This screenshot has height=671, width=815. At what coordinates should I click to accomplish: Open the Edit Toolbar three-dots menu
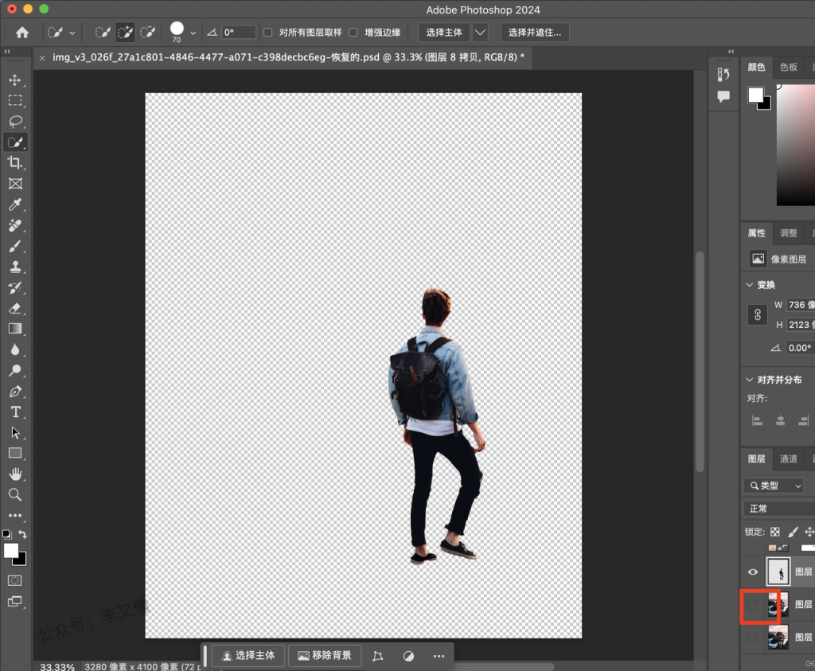pos(15,516)
